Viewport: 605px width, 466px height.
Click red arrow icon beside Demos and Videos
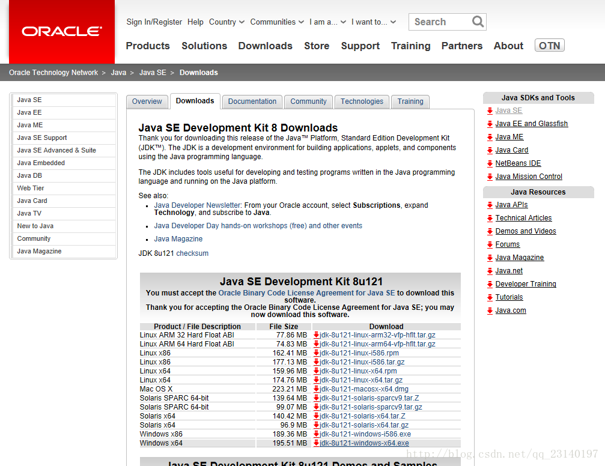490,231
